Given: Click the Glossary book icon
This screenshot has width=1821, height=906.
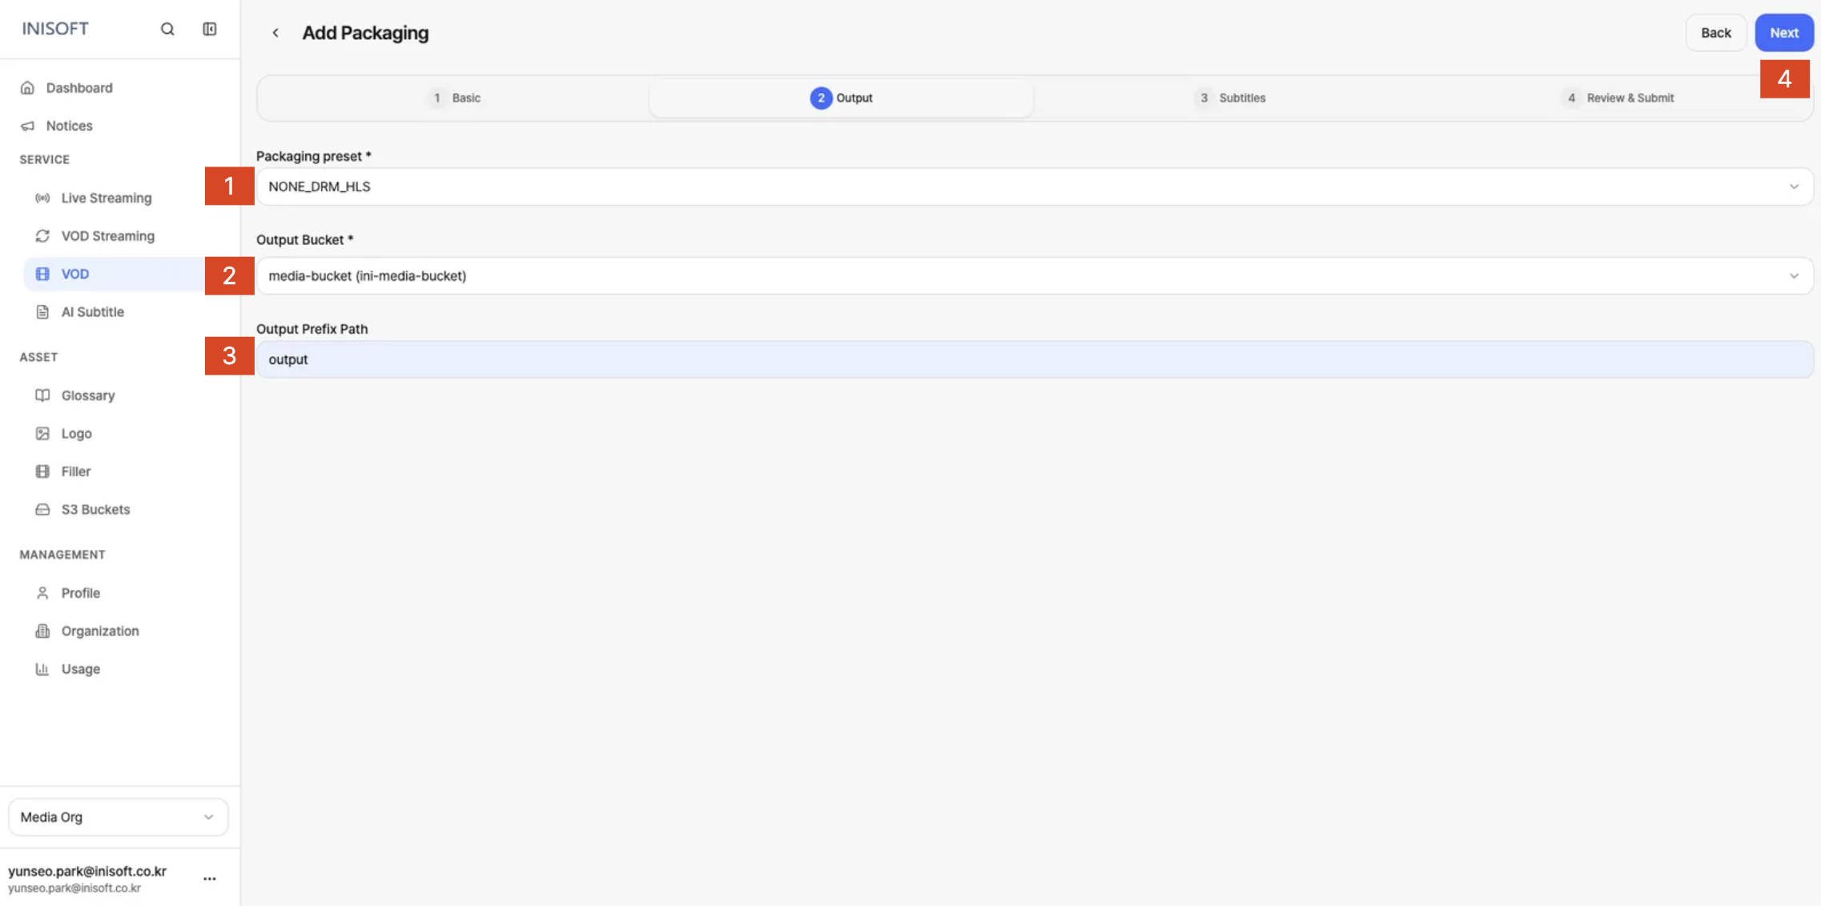Looking at the screenshot, I should tap(42, 395).
